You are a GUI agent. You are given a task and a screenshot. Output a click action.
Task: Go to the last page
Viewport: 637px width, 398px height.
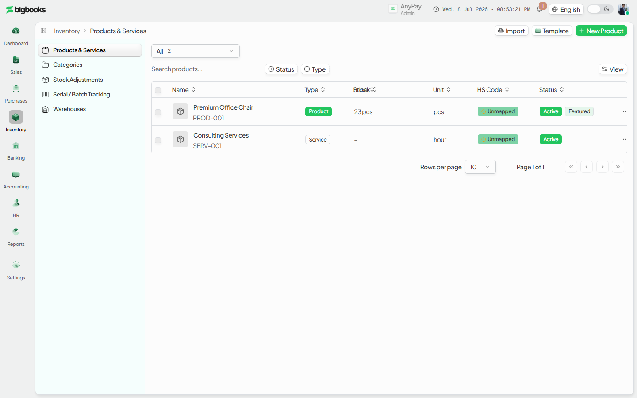618,167
